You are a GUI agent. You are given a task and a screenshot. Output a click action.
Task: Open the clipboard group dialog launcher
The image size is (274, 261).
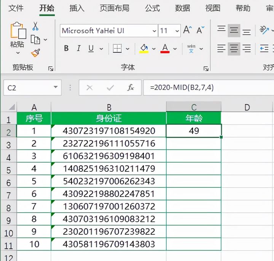51,69
